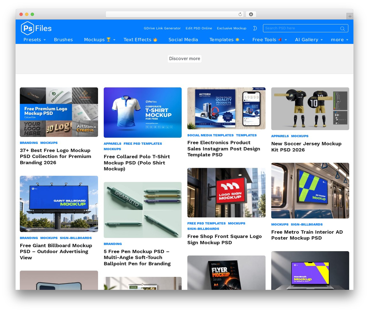Open the soccer jersey kit thumbnail

pos(310,109)
